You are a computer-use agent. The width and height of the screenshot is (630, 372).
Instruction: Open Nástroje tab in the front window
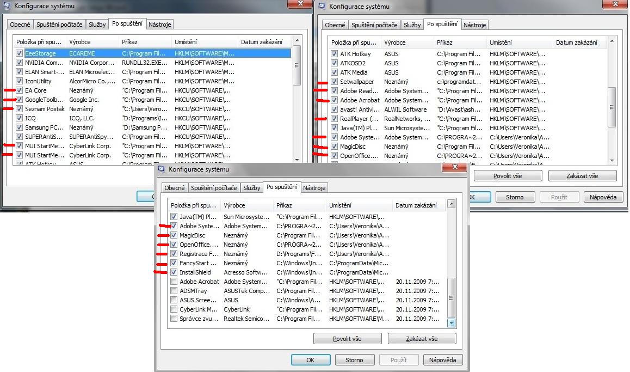point(314,188)
